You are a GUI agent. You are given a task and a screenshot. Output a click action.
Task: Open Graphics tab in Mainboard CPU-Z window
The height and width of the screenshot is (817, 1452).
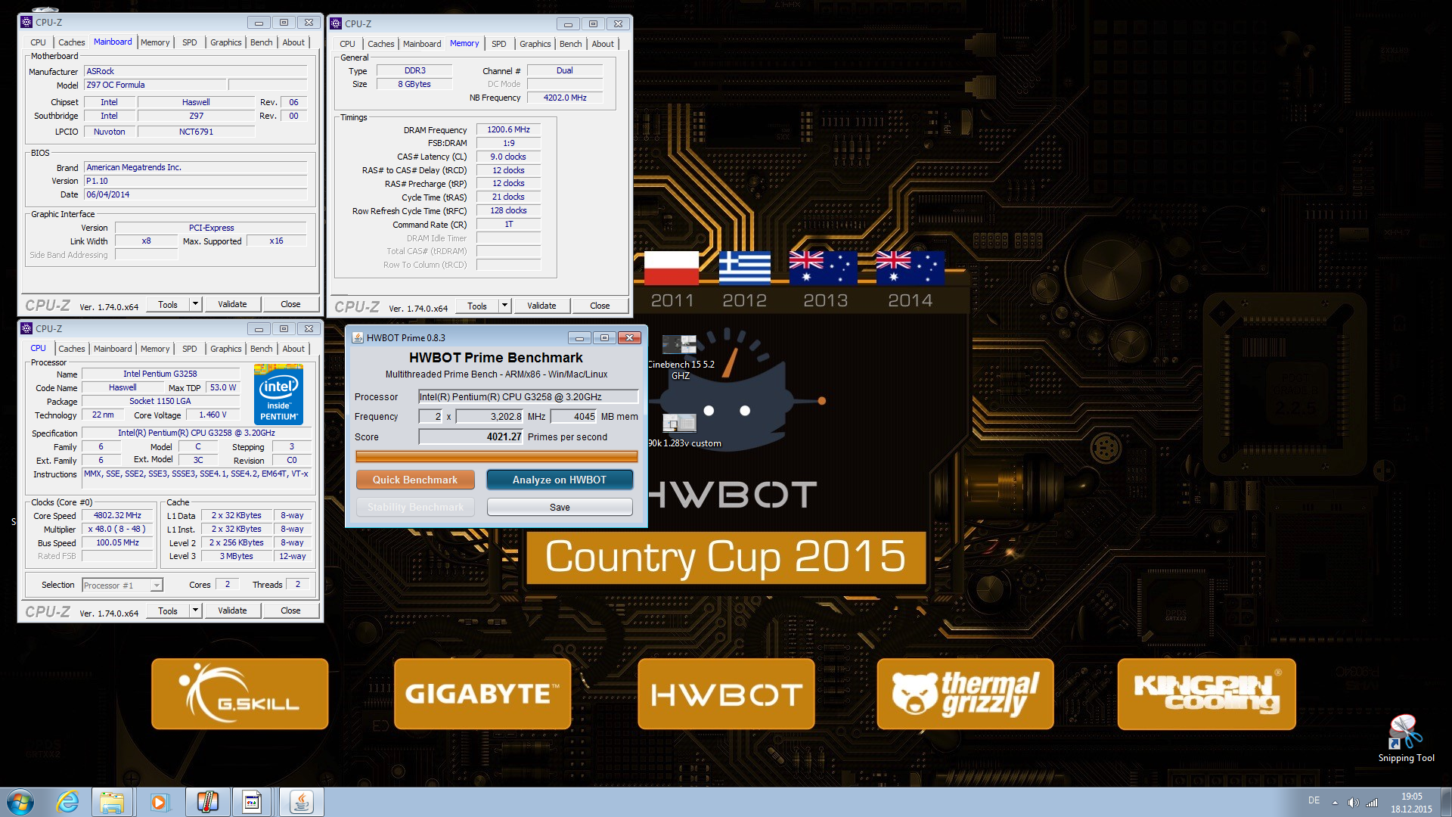(225, 42)
